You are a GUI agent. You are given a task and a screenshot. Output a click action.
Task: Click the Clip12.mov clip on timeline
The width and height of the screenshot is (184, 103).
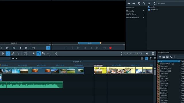coord(115,71)
